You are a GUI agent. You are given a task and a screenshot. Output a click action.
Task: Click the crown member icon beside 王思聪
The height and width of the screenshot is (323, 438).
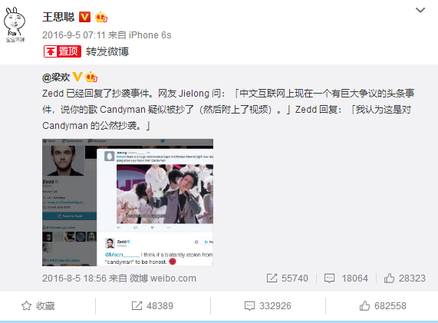tap(101, 17)
